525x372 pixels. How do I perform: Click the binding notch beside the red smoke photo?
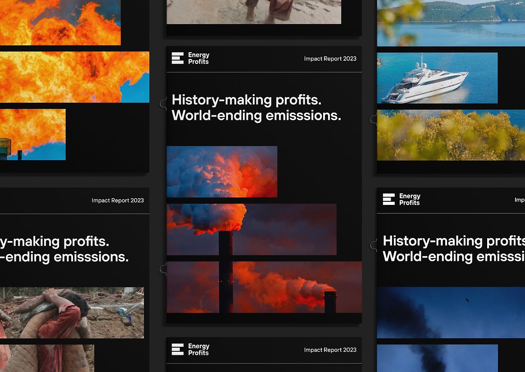tap(163, 269)
